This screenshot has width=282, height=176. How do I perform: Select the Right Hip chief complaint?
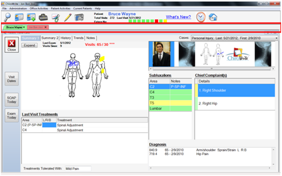tap(235, 103)
